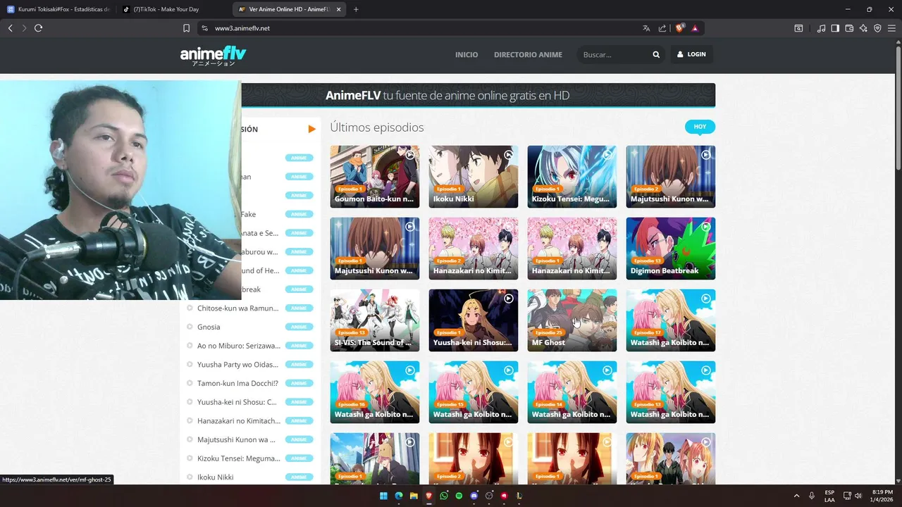Click the ESP LAA language indicator

(829, 496)
